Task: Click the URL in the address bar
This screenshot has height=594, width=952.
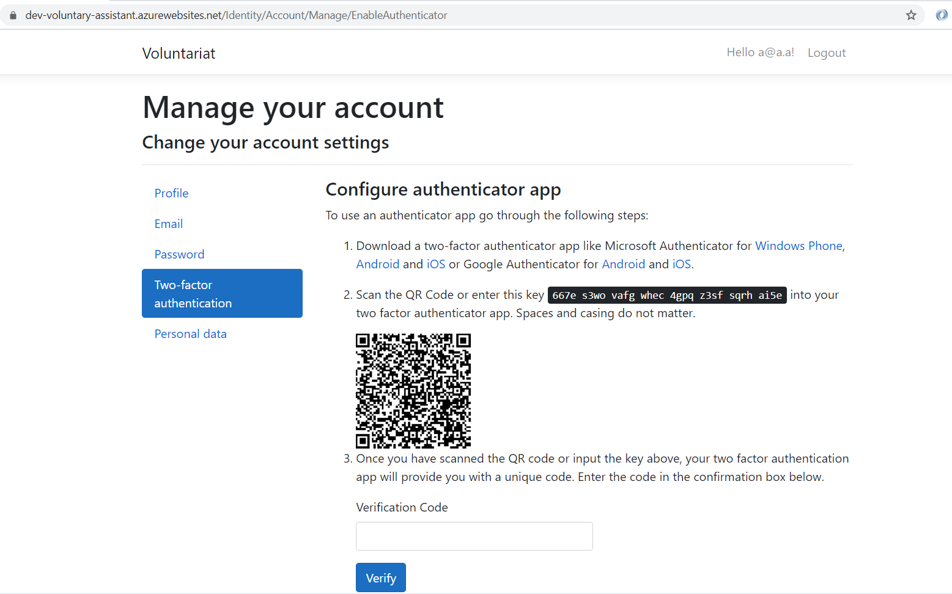Action: pyautogui.click(x=236, y=15)
